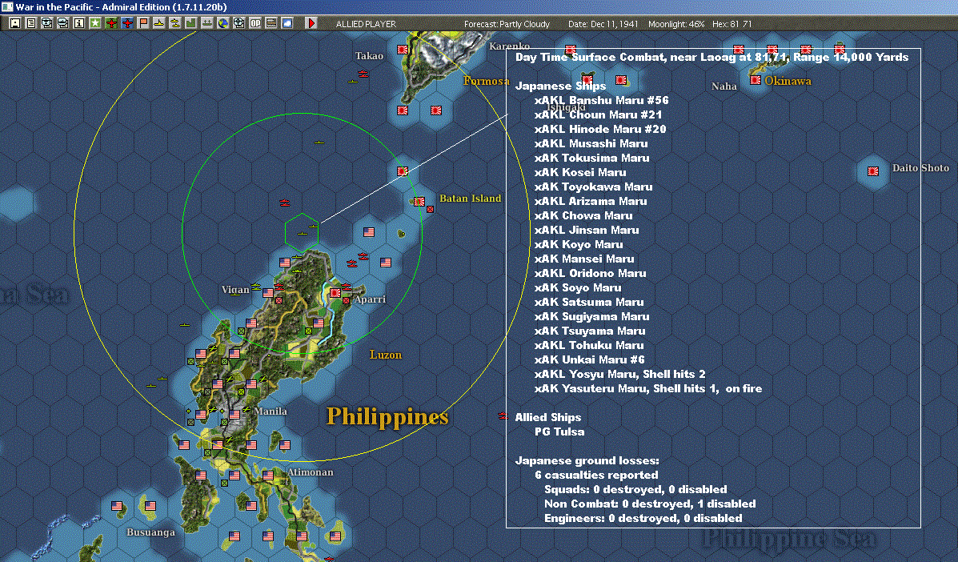Click the Naha base label
The height and width of the screenshot is (562, 958).
click(724, 86)
